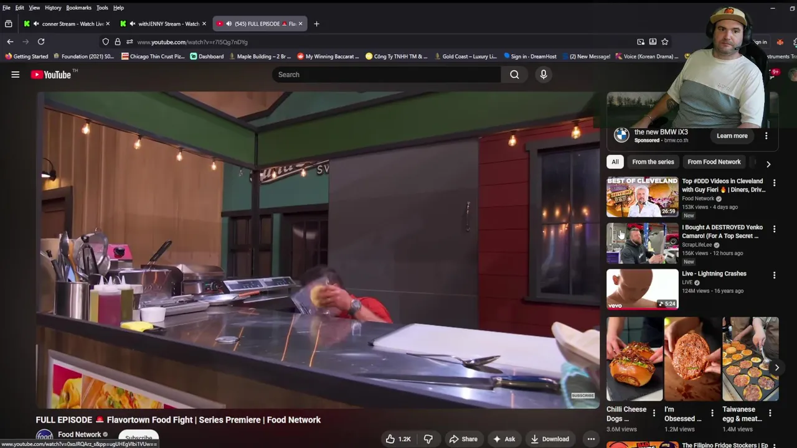Open the Sign in - DreamHost bookmark
The height and width of the screenshot is (448, 797).
tap(530, 57)
